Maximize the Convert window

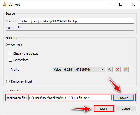pos(121,4)
